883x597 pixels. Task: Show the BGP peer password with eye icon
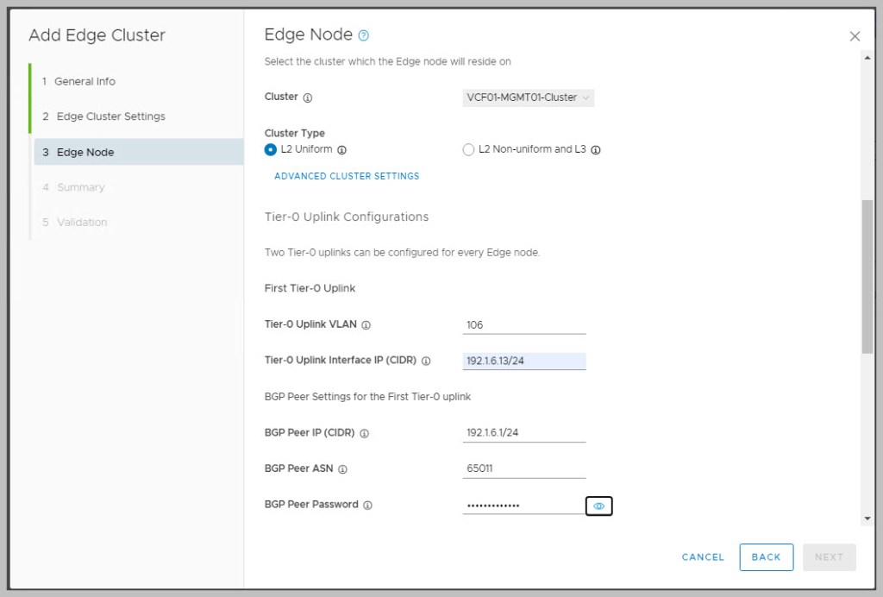(x=598, y=506)
